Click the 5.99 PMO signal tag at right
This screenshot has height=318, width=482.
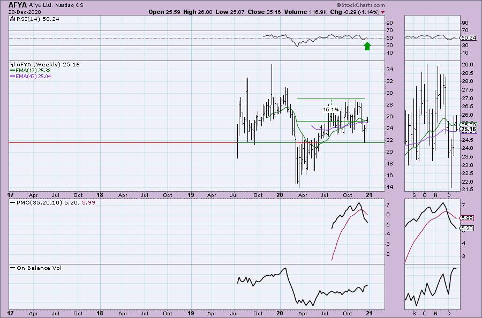[467, 218]
